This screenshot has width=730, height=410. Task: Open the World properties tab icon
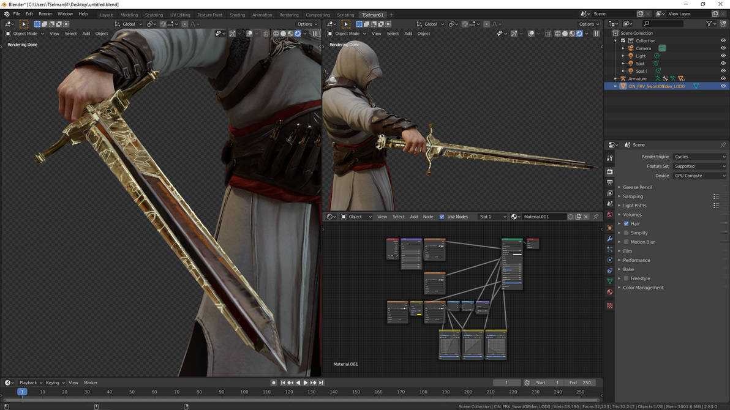click(610, 215)
